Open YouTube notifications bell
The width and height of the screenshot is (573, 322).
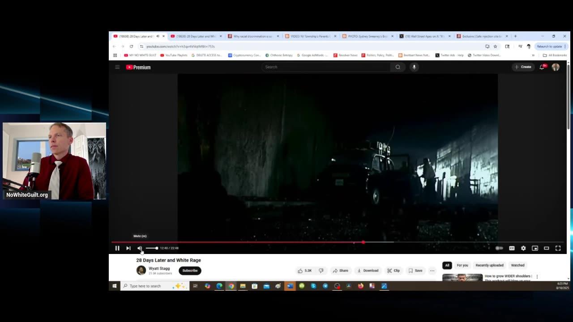(x=542, y=67)
